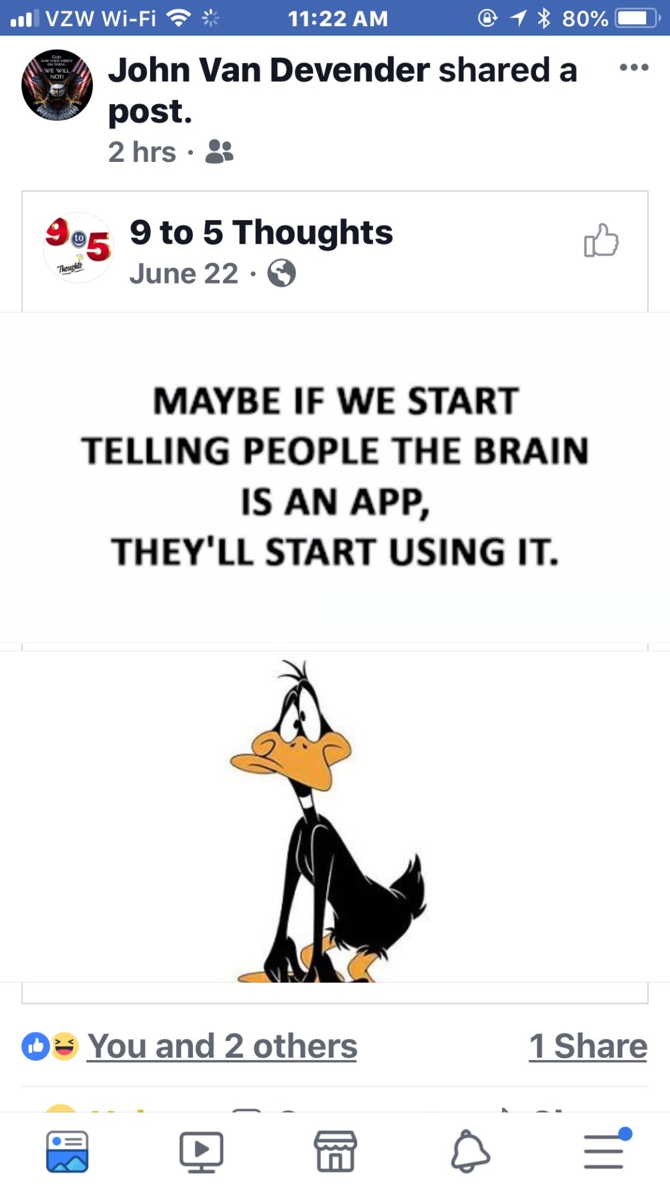The width and height of the screenshot is (670, 1191).
Task: Open the Daffy Duck cartoon image
Action: coord(335,816)
